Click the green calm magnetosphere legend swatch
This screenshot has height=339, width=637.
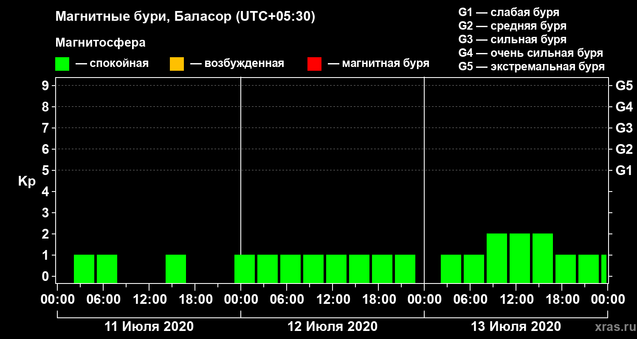[62, 64]
